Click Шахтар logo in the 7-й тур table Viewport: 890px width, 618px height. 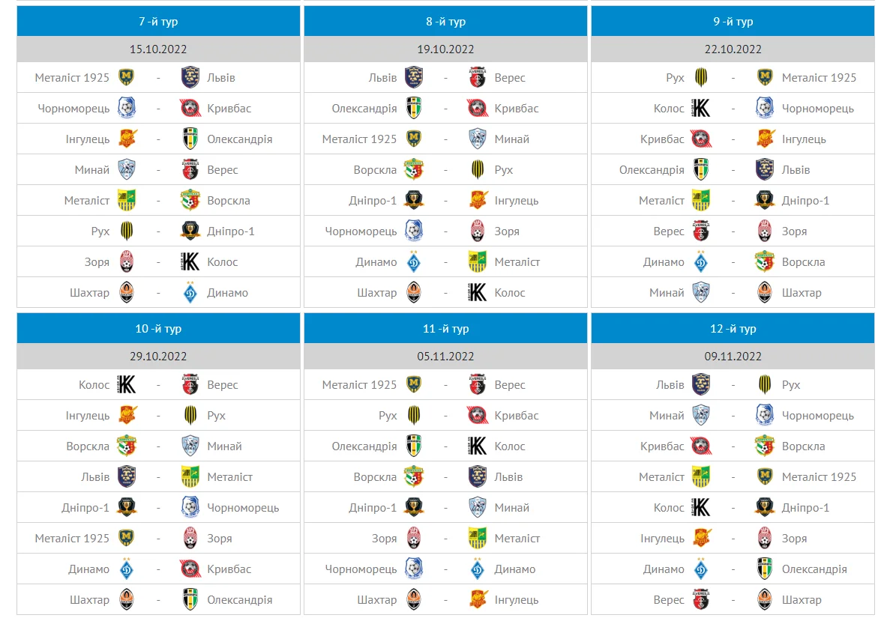127,293
